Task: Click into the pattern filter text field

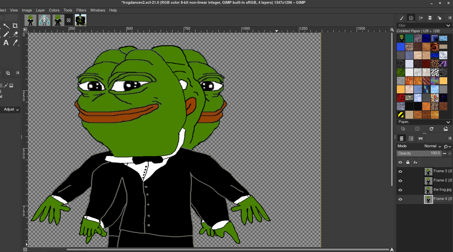Action: click(x=421, y=25)
